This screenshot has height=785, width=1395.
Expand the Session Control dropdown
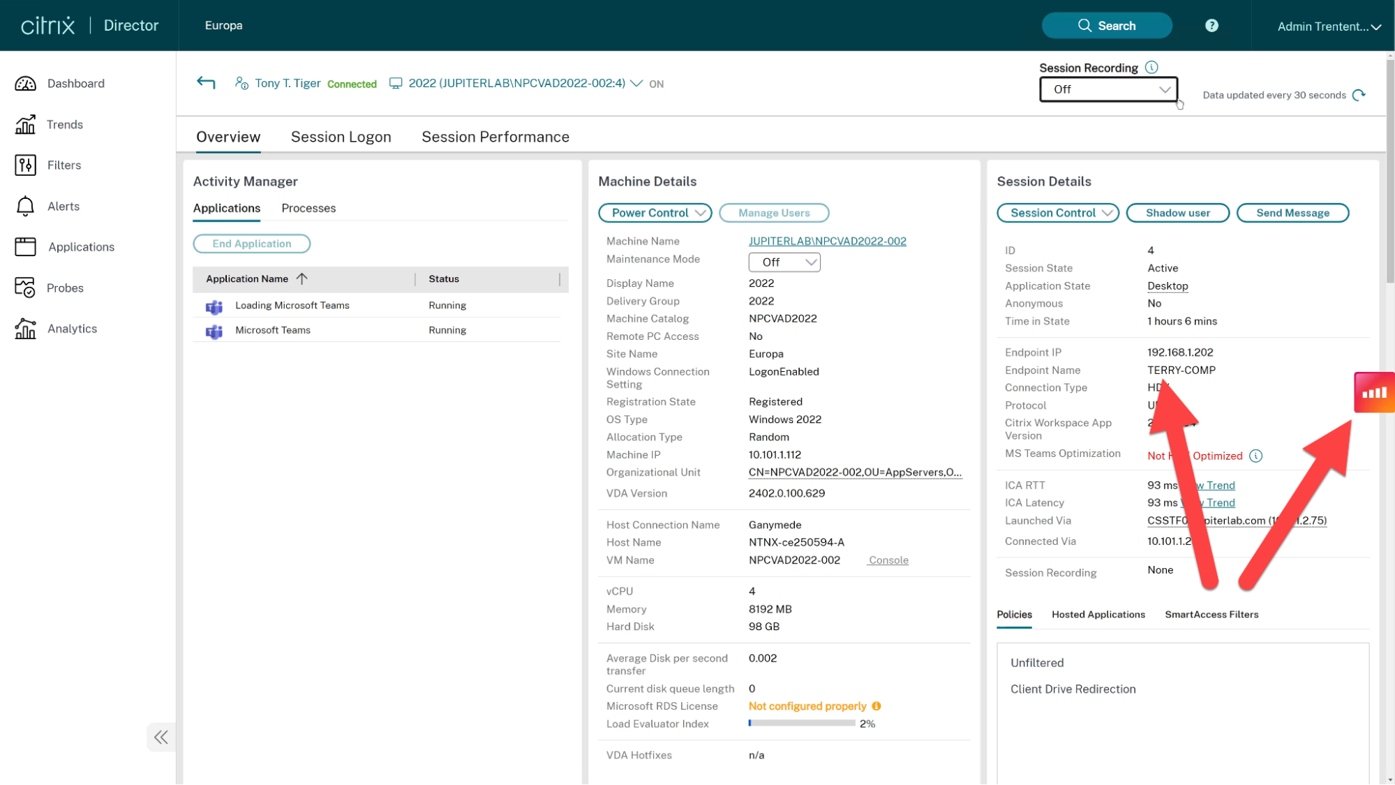(x=1058, y=213)
